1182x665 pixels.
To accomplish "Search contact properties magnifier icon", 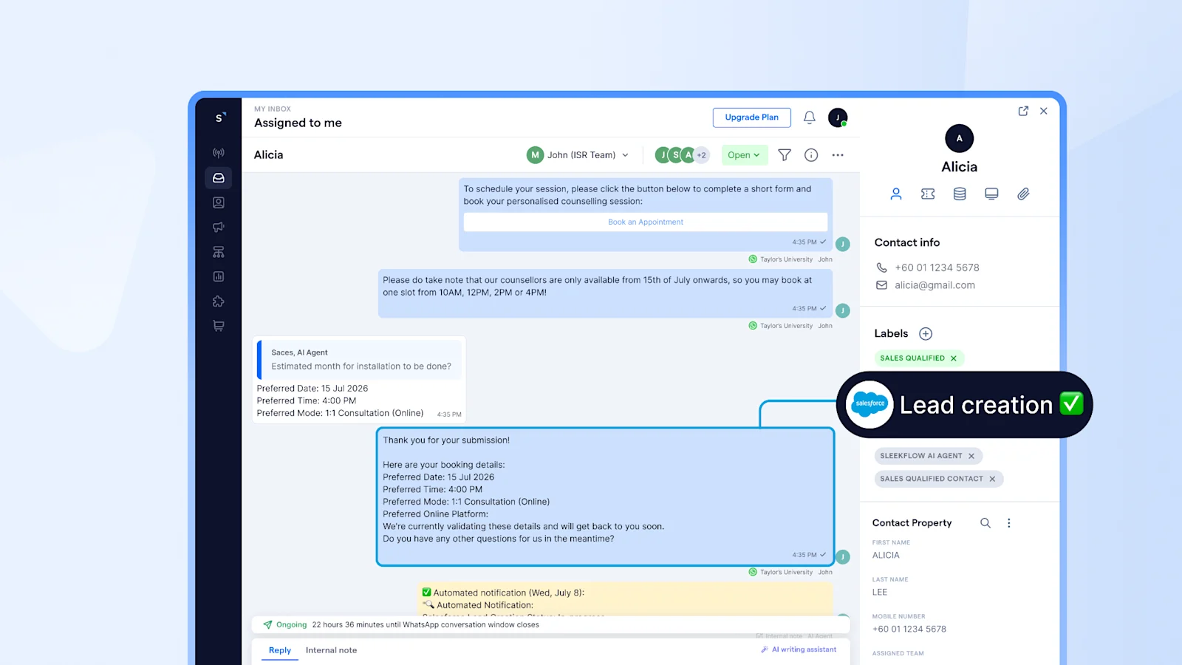I will 985,523.
